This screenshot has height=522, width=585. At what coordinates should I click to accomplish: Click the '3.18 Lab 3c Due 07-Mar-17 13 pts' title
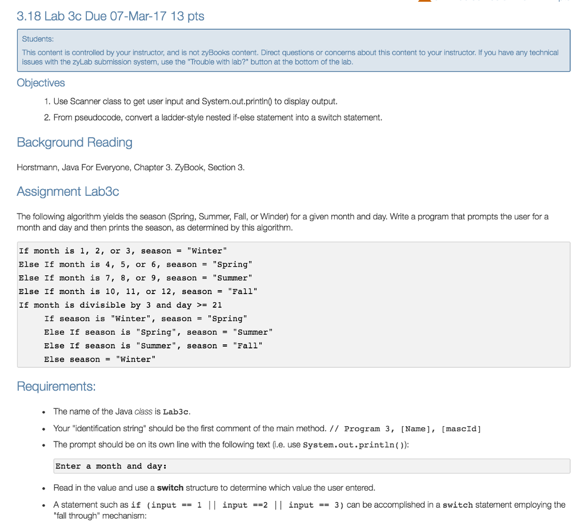click(x=110, y=17)
